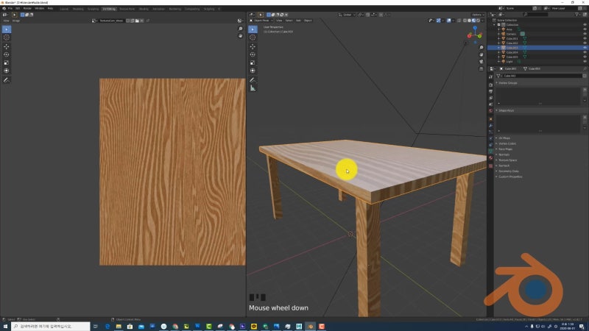Select the Move tool in the 3D viewport
Image resolution: width=589 pixels, height=331 pixels.
pos(253,46)
